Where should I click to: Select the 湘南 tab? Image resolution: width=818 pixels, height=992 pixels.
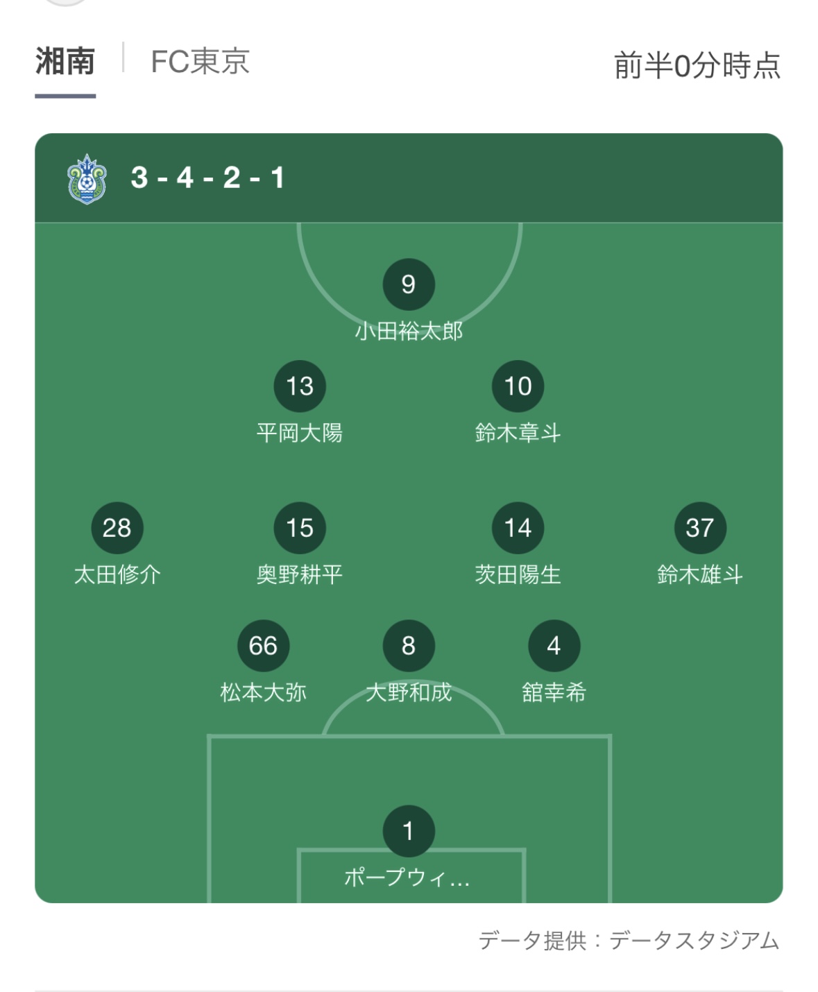click(65, 62)
